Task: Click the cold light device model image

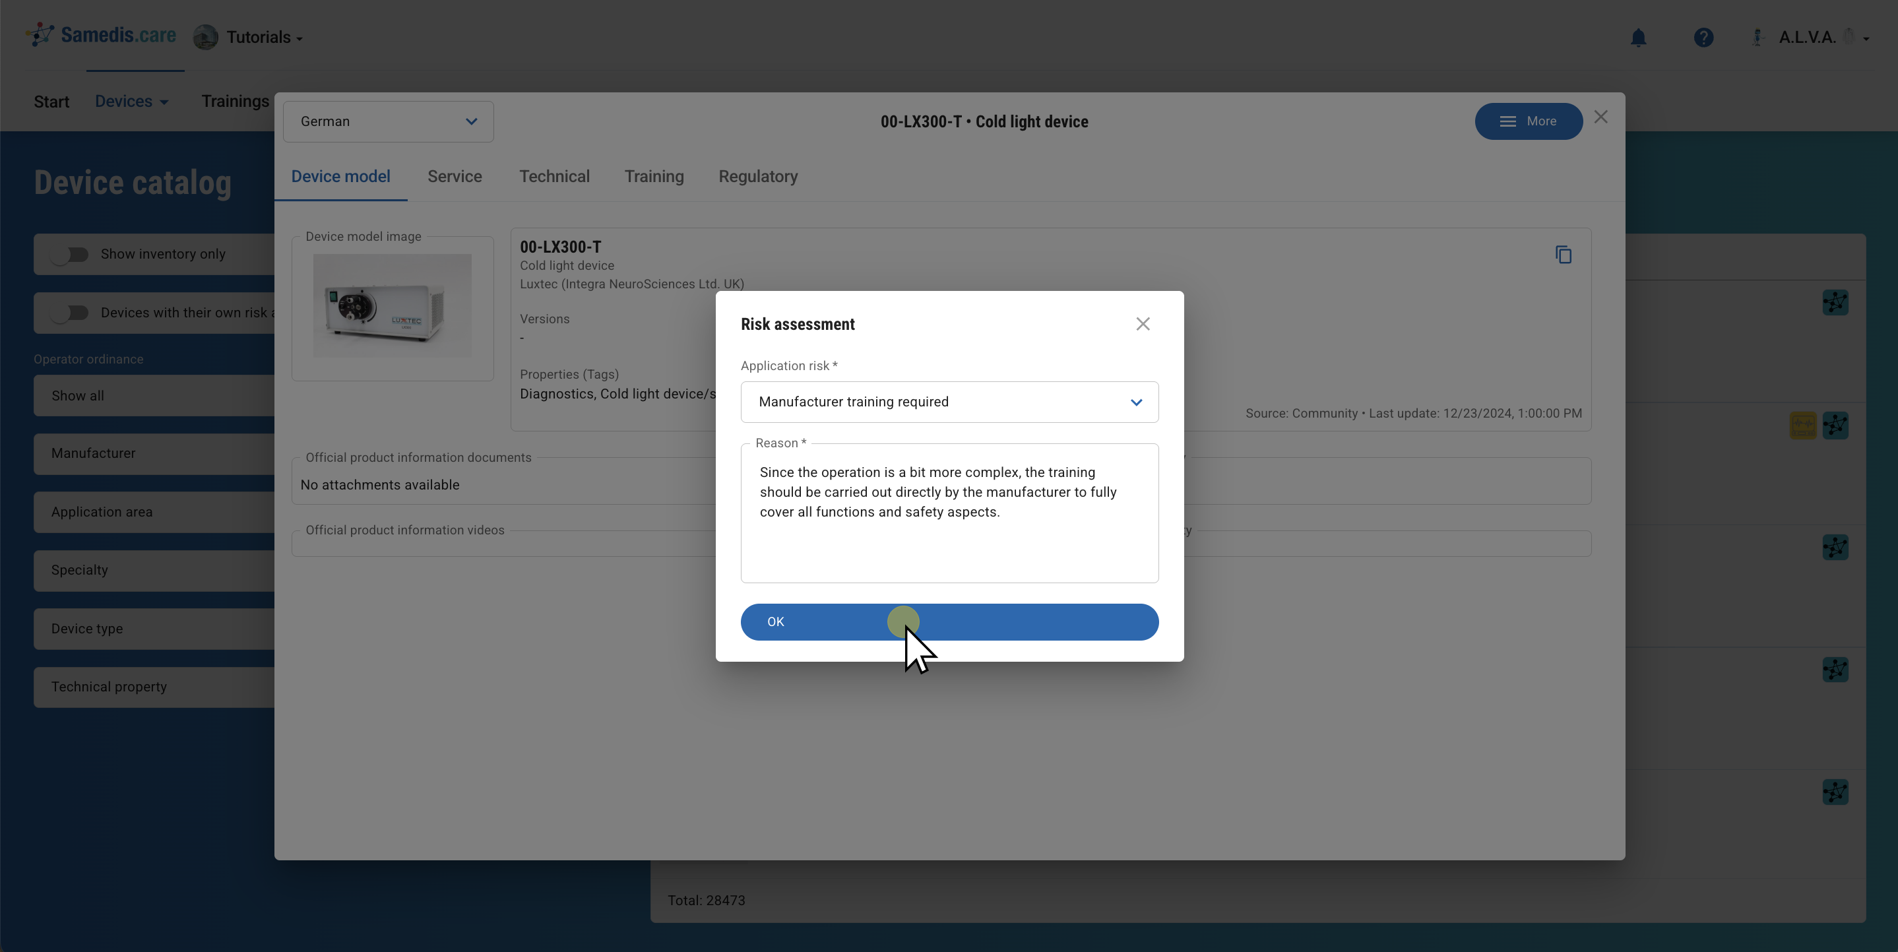Action: (x=392, y=306)
